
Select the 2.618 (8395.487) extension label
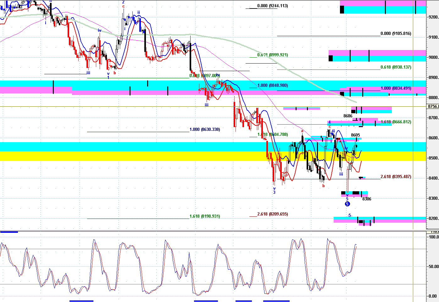tap(396, 177)
